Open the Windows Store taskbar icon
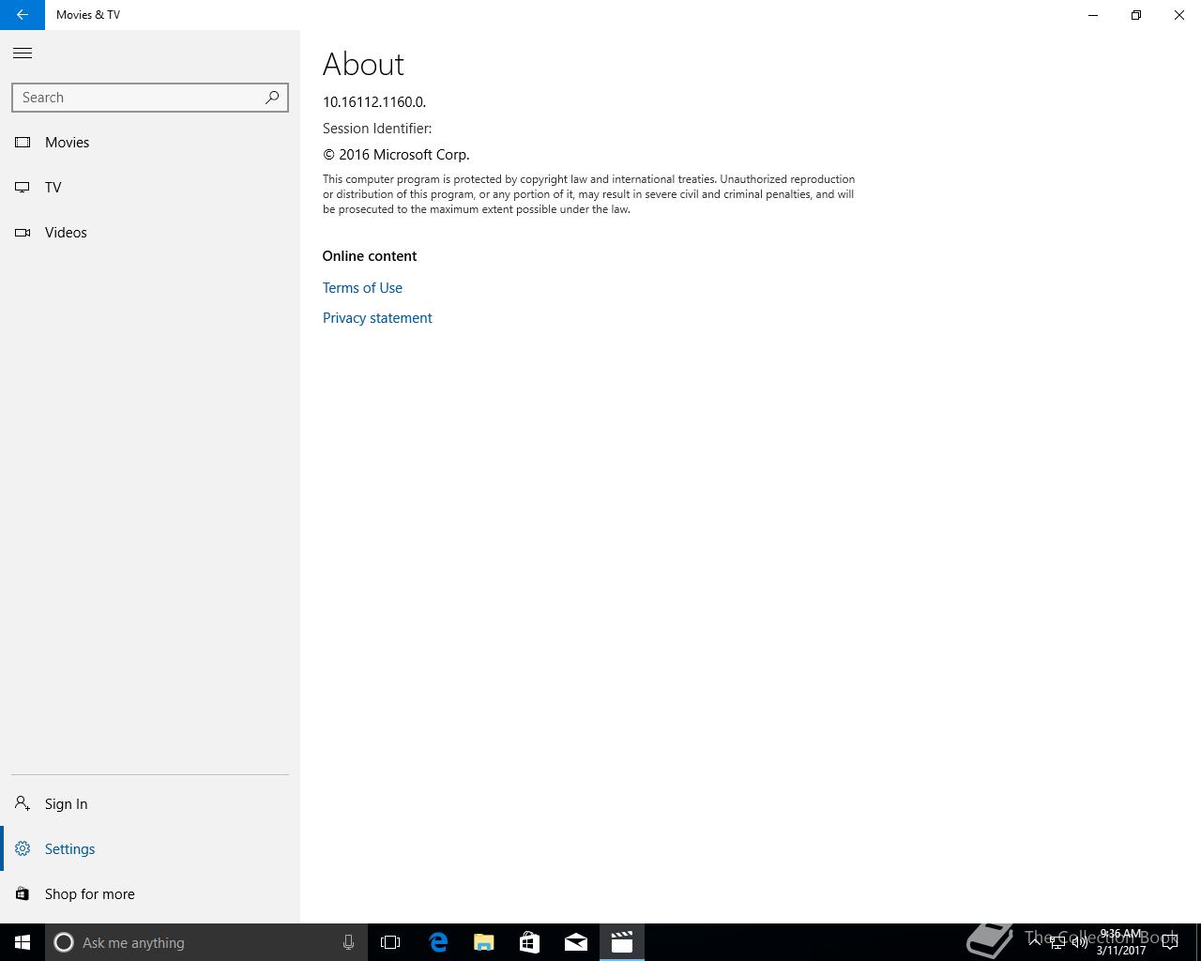This screenshot has height=961, width=1201. click(x=530, y=942)
